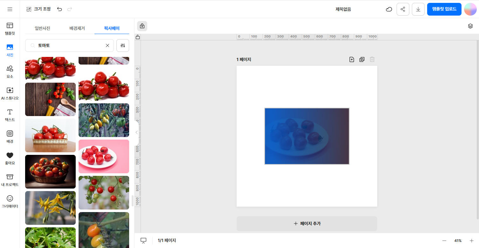The height and width of the screenshot is (248, 479).
Task: Zoom in with the plus button
Action: 472,241
